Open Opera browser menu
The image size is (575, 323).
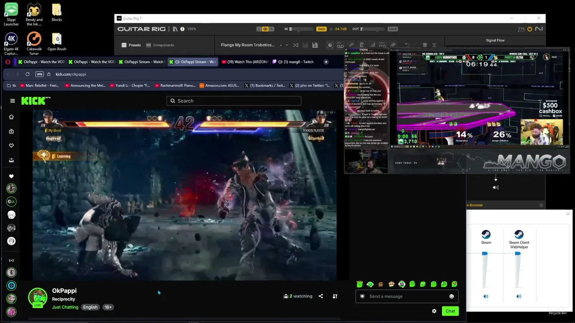[8, 62]
